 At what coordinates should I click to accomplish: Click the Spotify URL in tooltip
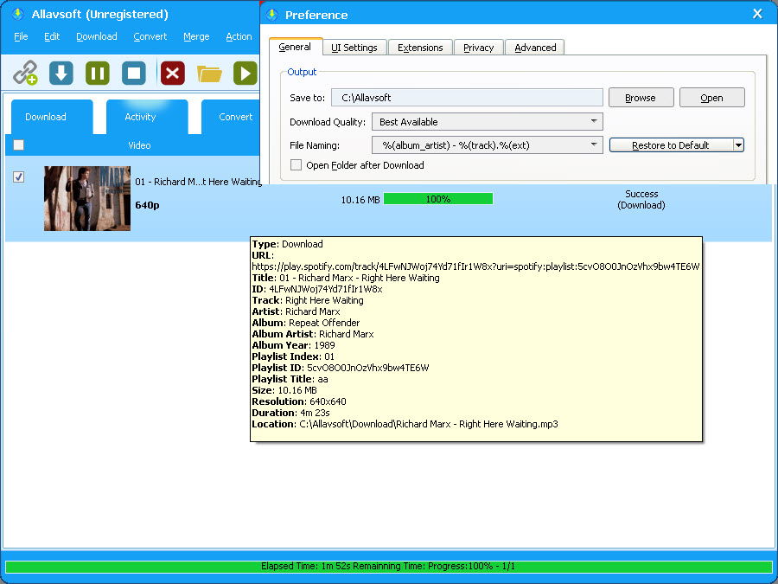coord(475,266)
